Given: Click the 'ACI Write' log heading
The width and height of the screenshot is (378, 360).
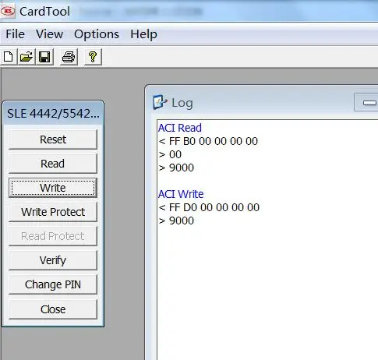Looking at the screenshot, I should click(181, 194).
